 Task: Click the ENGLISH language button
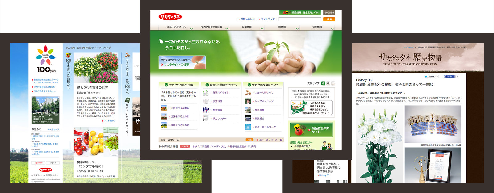click(329, 13)
